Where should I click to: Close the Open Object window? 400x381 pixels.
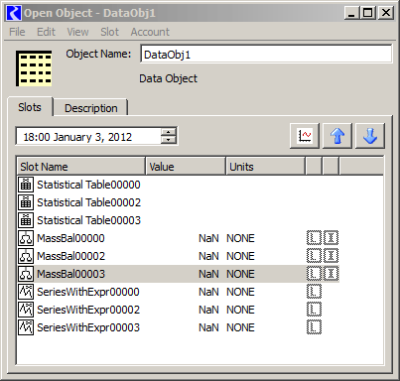pyautogui.click(x=386, y=13)
